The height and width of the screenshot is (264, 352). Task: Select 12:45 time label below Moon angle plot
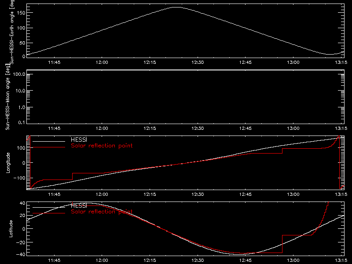coord(246,128)
